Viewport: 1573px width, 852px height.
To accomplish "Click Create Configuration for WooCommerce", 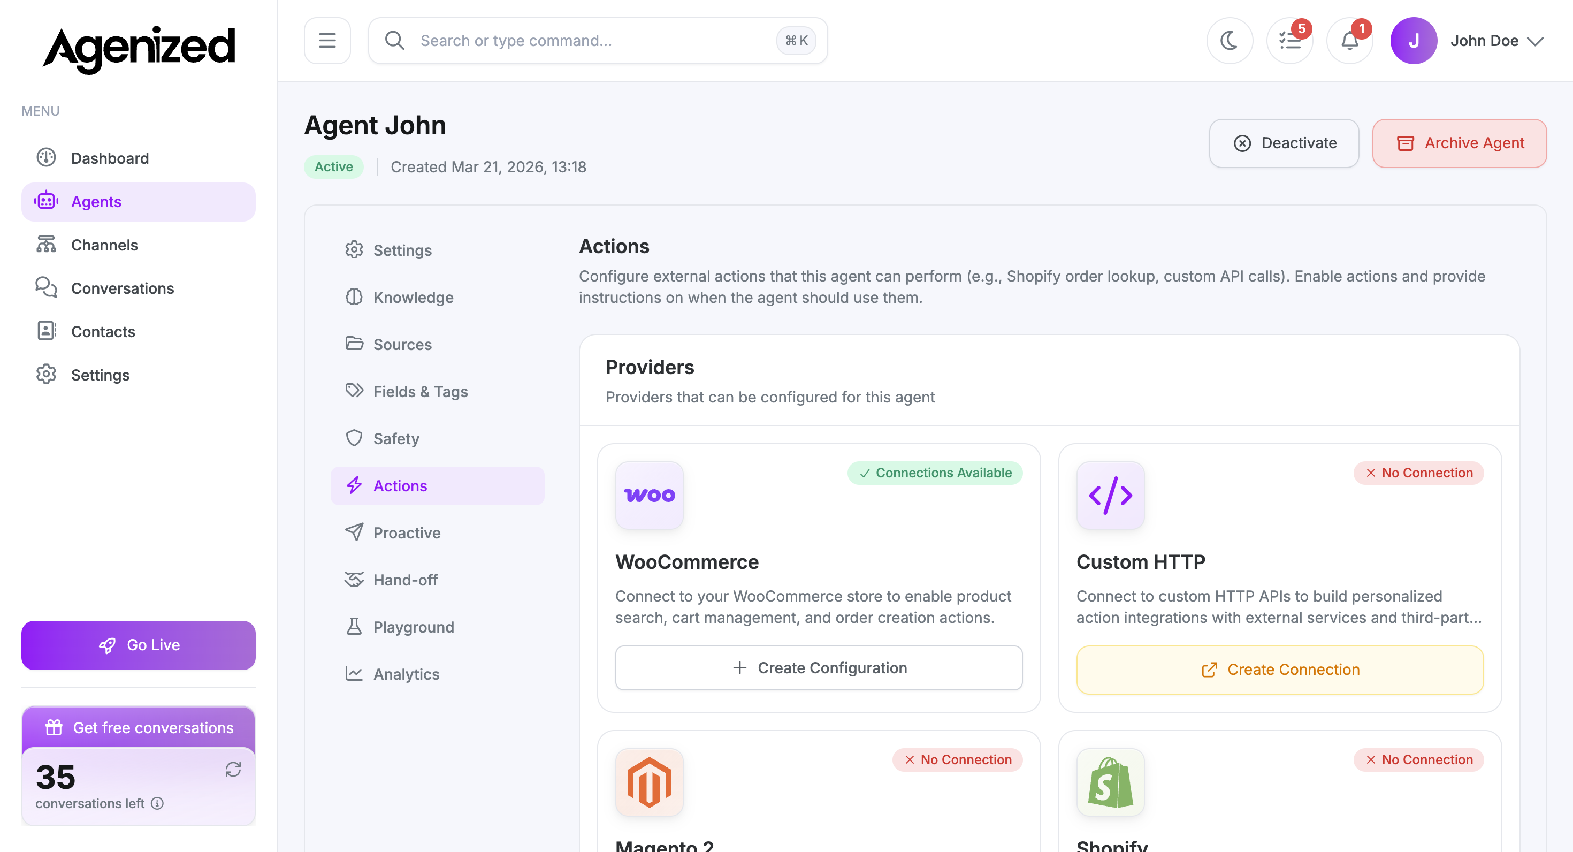I will (819, 667).
